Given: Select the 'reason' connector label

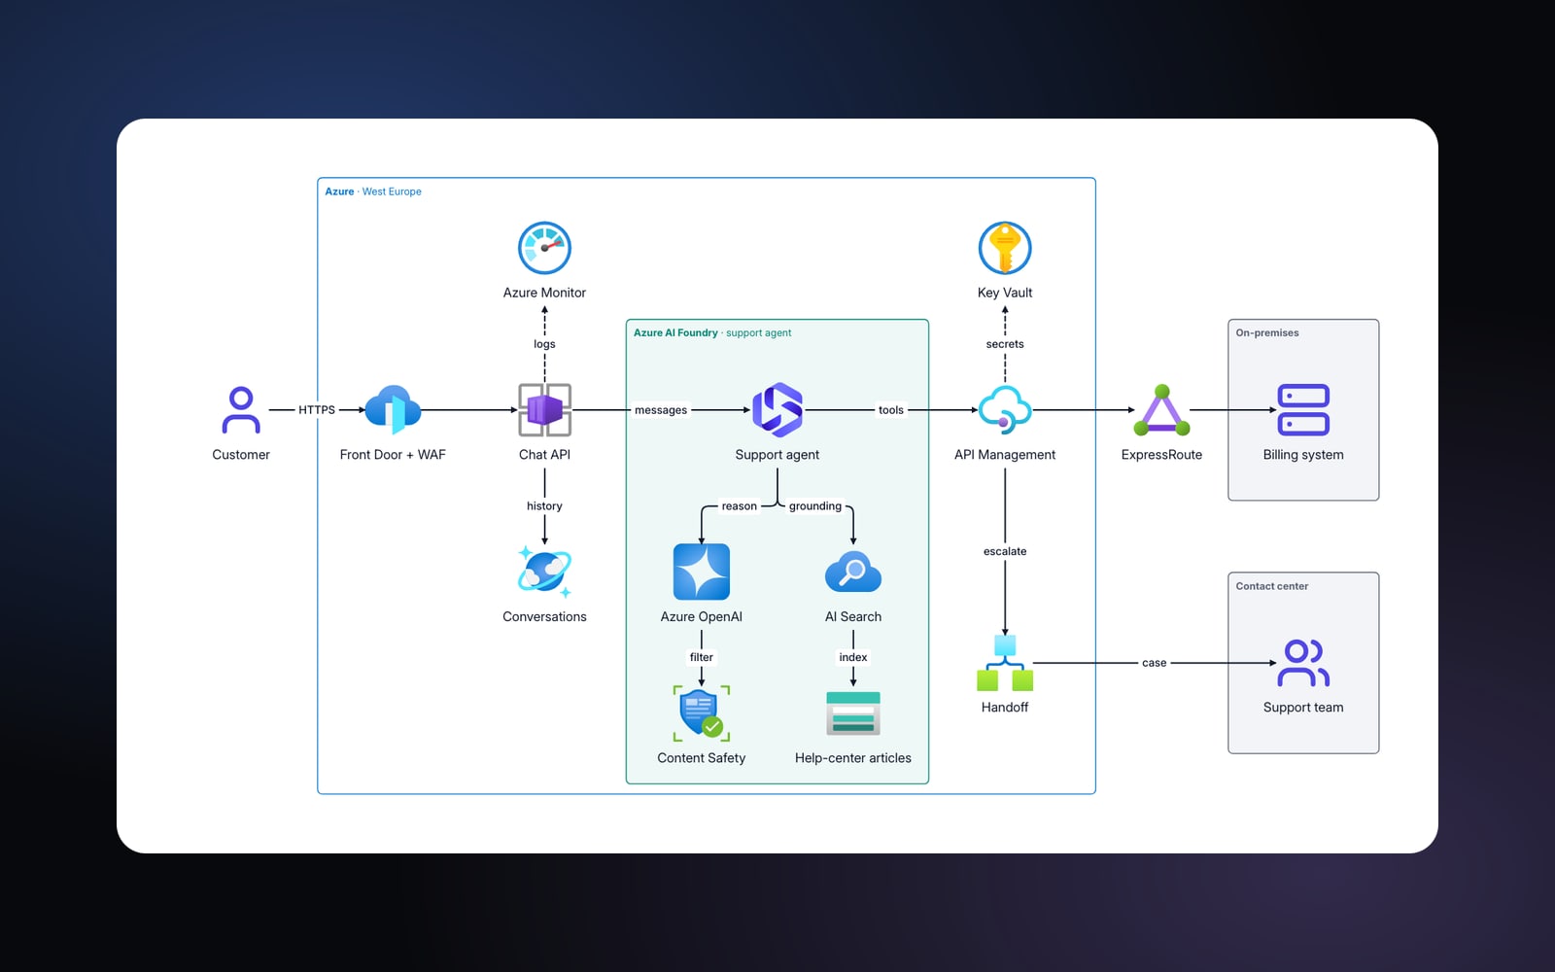Looking at the screenshot, I should pyautogui.click(x=740, y=506).
